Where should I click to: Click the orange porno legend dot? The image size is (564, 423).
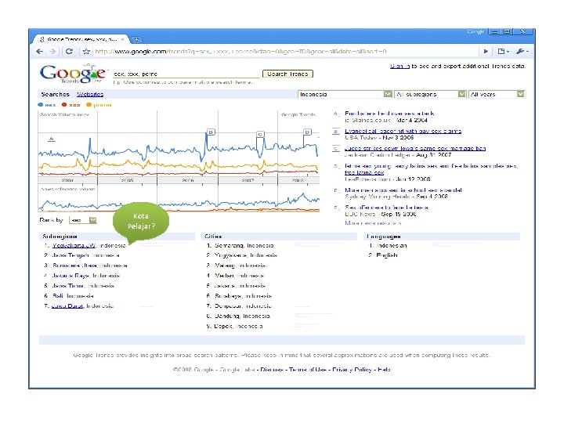coord(89,105)
